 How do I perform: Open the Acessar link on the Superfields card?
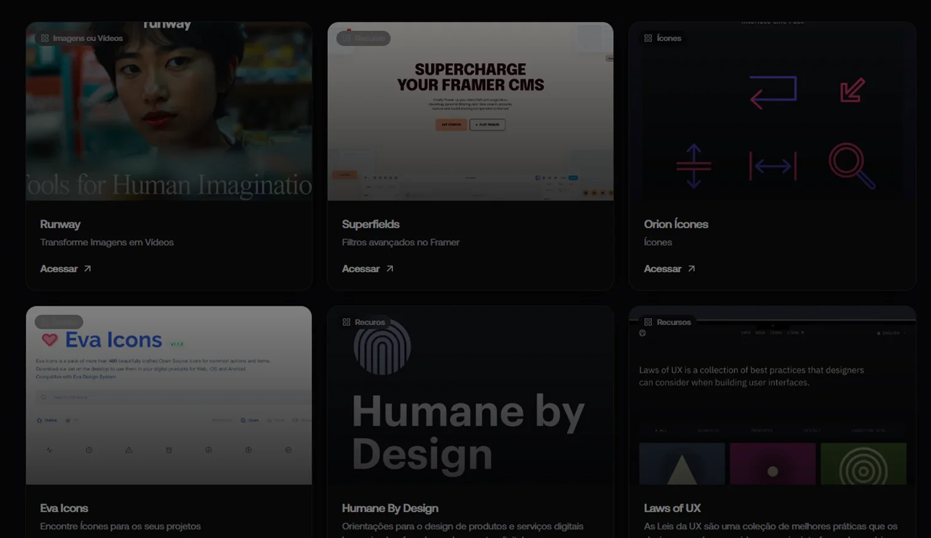click(x=367, y=269)
